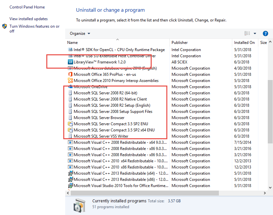Open the Organize dropdown menu
Screen dimensions: 273x215
point(80,34)
